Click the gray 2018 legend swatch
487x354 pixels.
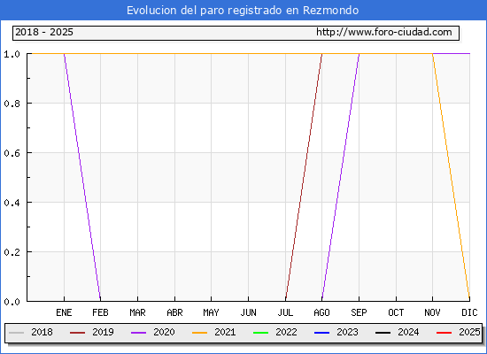click(x=17, y=333)
